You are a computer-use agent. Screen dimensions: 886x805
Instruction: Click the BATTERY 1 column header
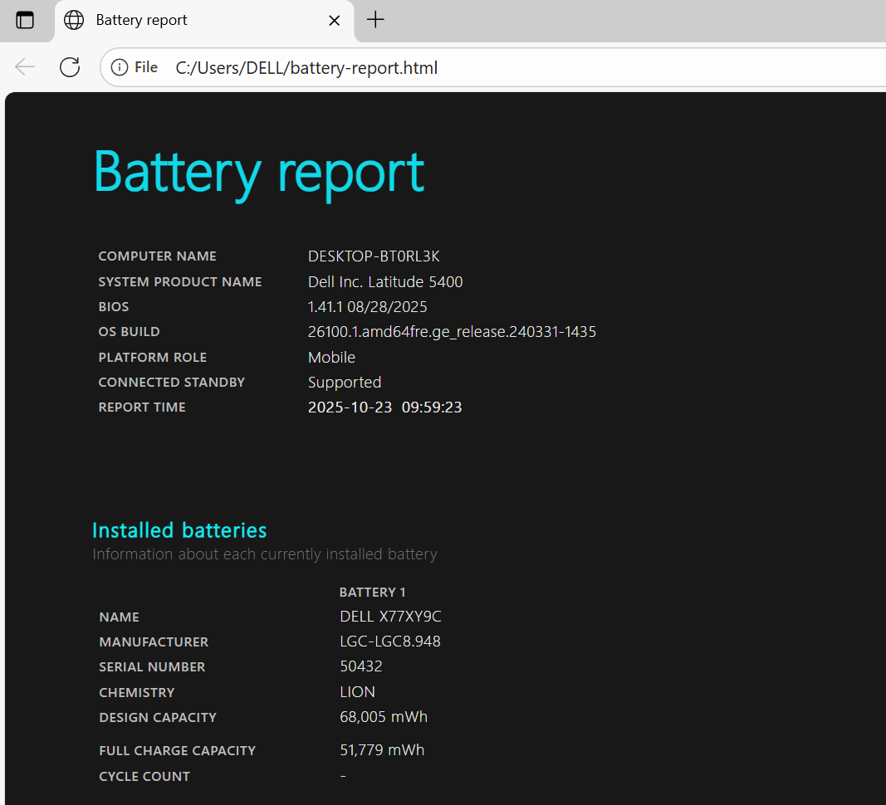point(372,593)
